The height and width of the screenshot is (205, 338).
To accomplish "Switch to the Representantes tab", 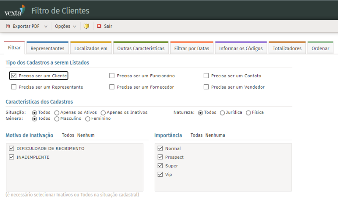I will coord(47,49).
